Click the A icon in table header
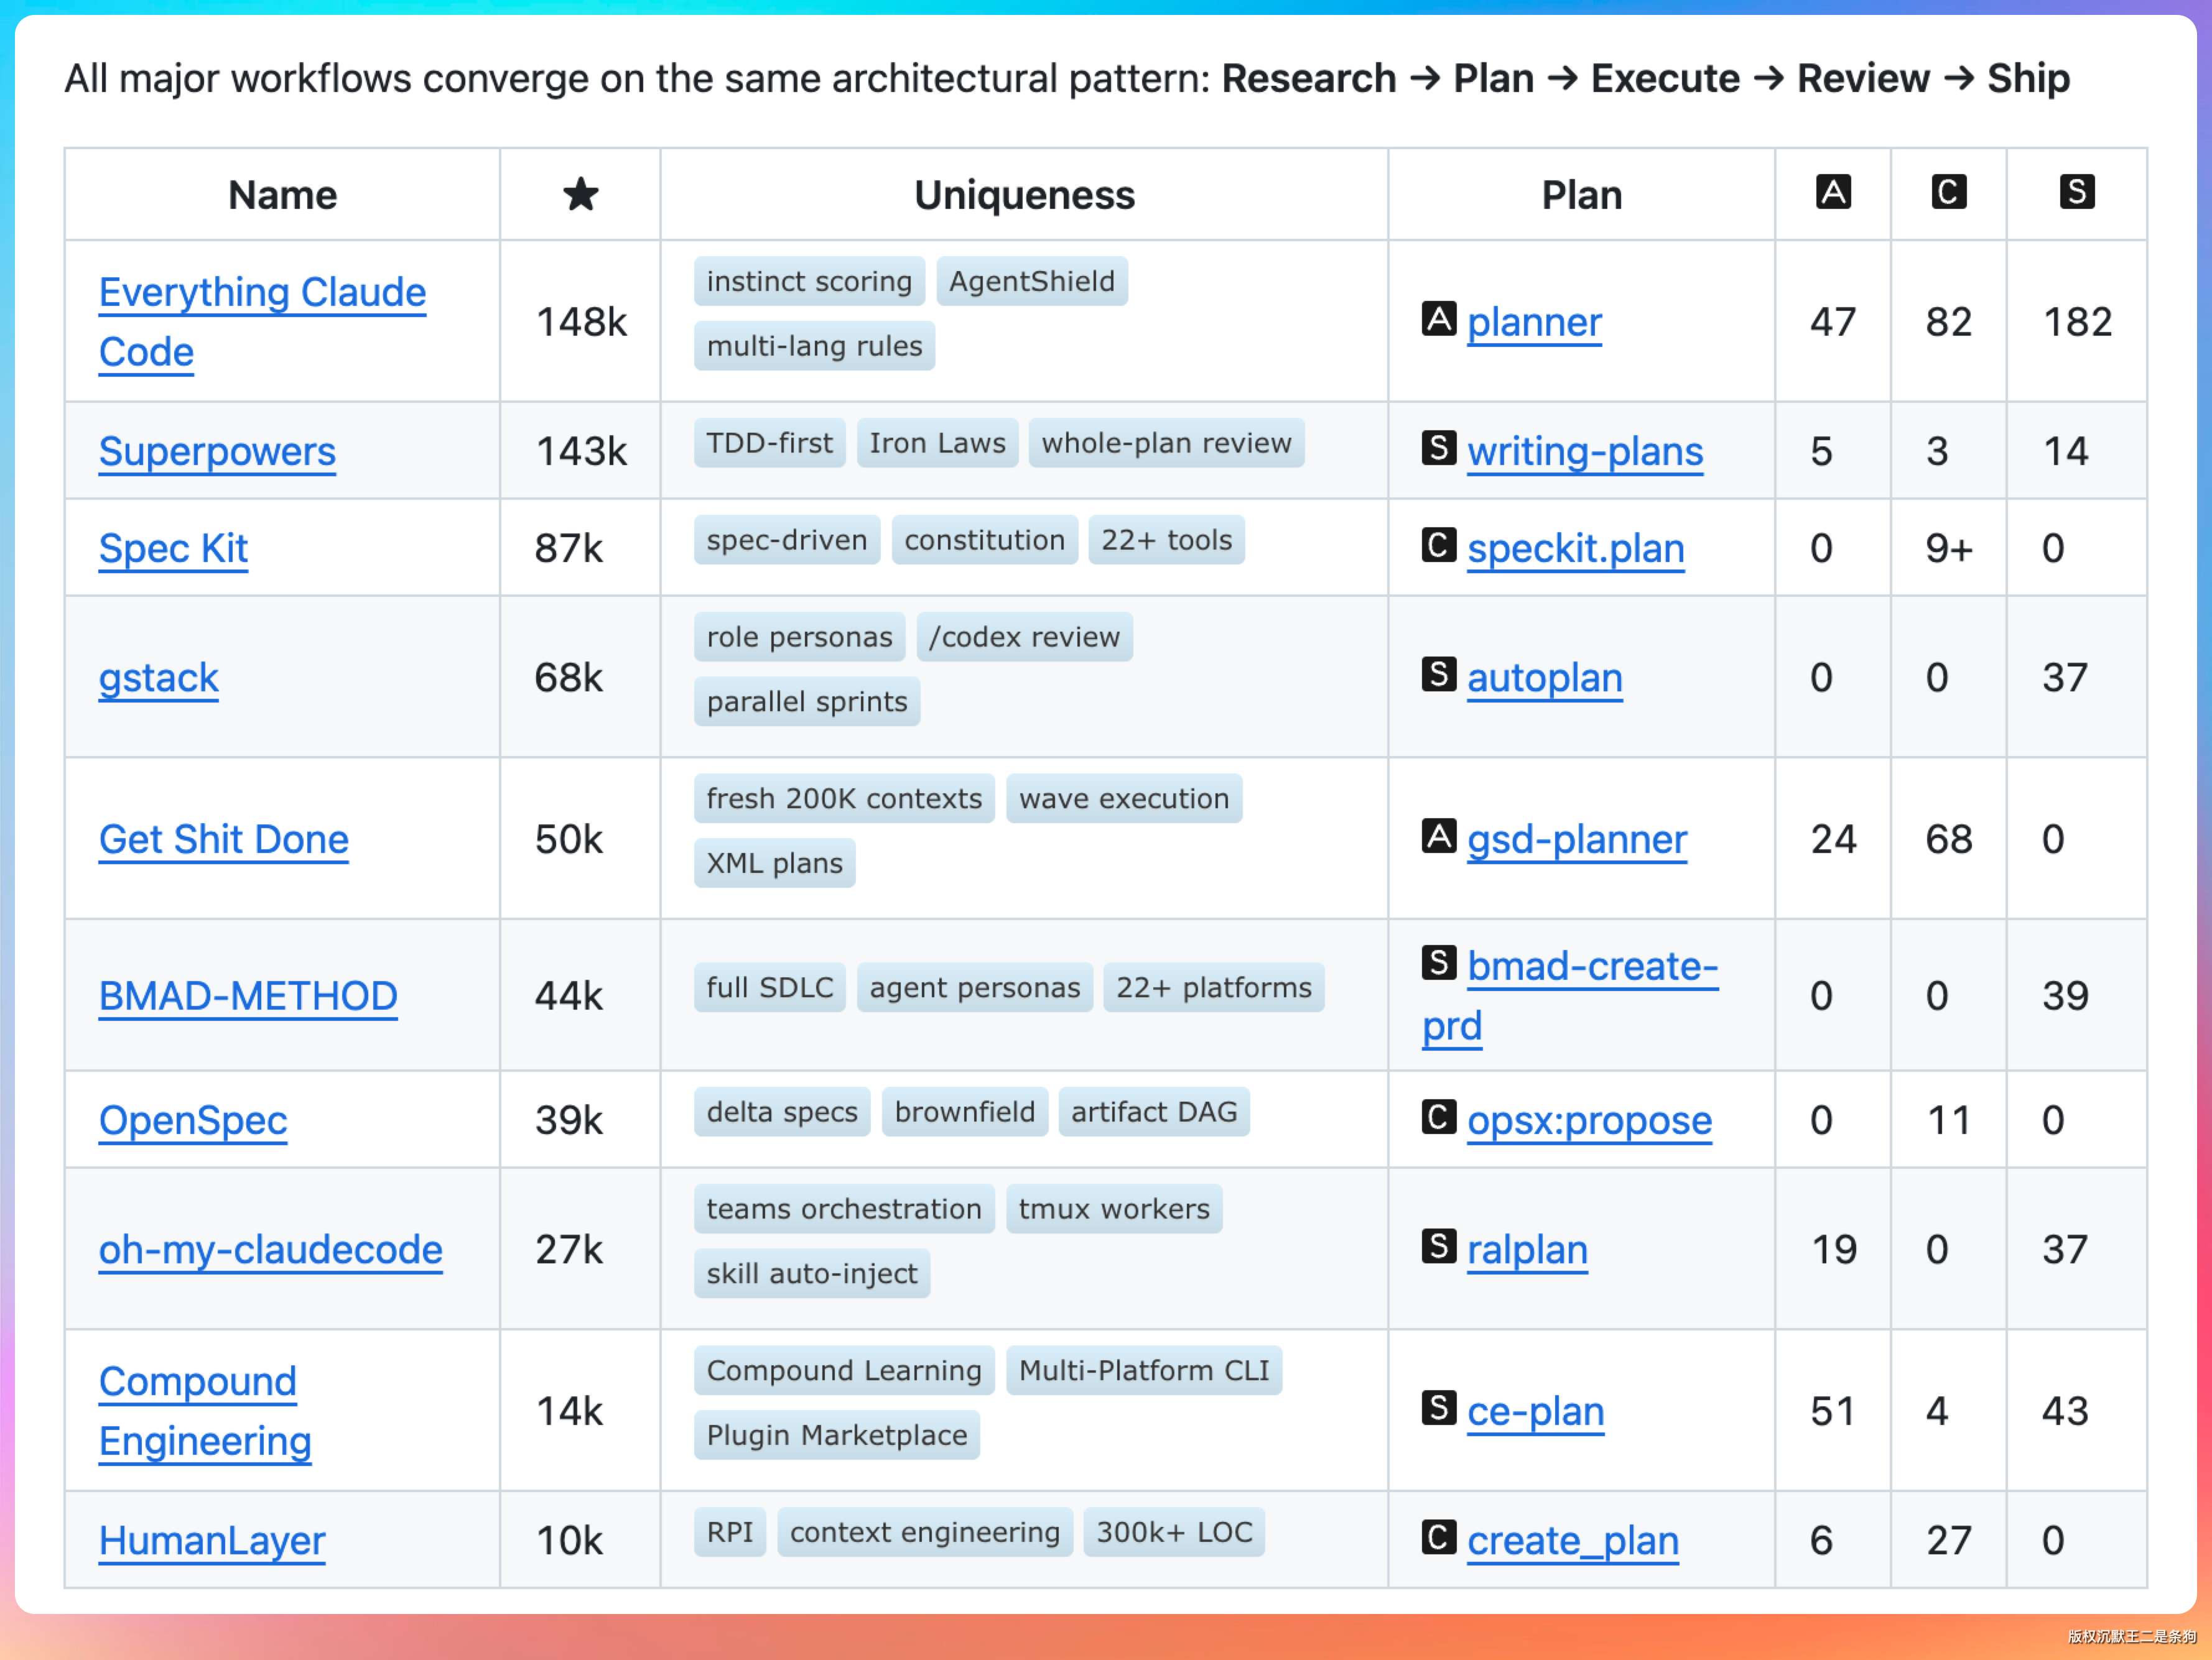2212x1660 pixels. (x=1832, y=192)
